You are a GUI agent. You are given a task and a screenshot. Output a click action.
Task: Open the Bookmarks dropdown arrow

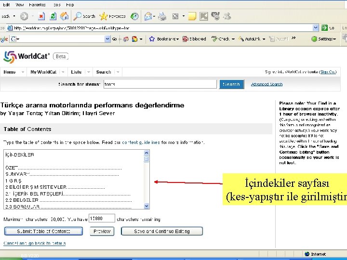pyautogui.click(x=178, y=39)
